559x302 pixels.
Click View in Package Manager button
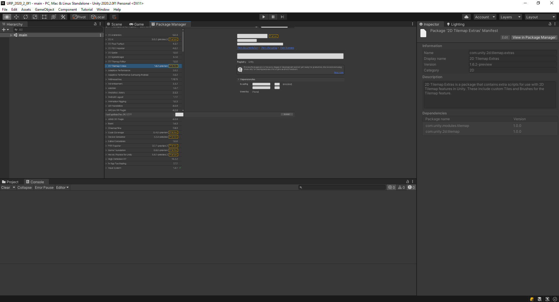point(534,37)
